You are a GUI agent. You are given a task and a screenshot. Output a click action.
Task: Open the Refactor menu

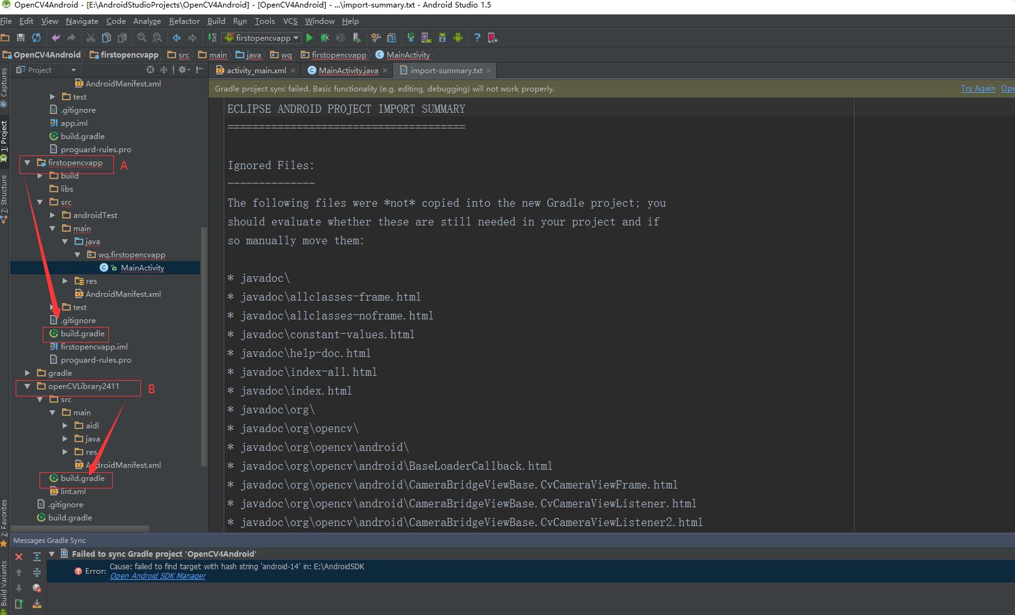(184, 21)
